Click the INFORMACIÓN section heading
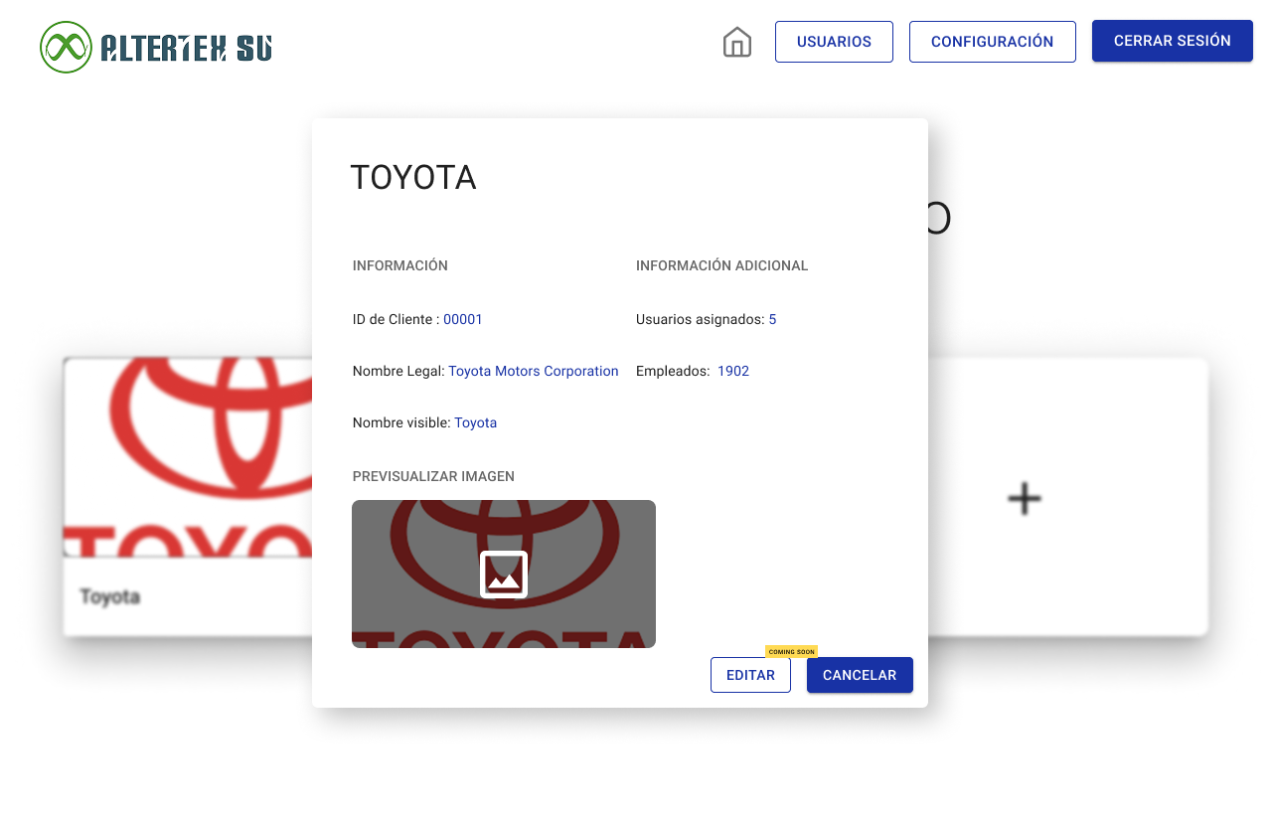1272x827 pixels. pos(400,265)
